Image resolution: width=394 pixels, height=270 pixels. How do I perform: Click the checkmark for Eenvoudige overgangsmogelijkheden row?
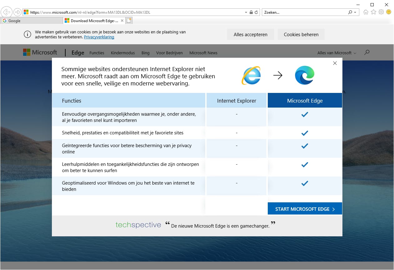tap(305, 114)
